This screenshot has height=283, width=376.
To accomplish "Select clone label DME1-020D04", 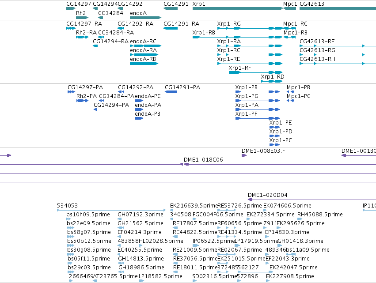I will pos(267,196).
